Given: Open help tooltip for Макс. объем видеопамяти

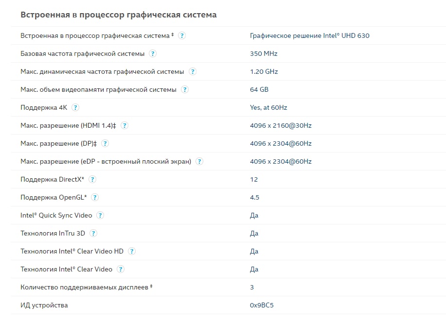Looking at the screenshot, I should coord(185,89).
